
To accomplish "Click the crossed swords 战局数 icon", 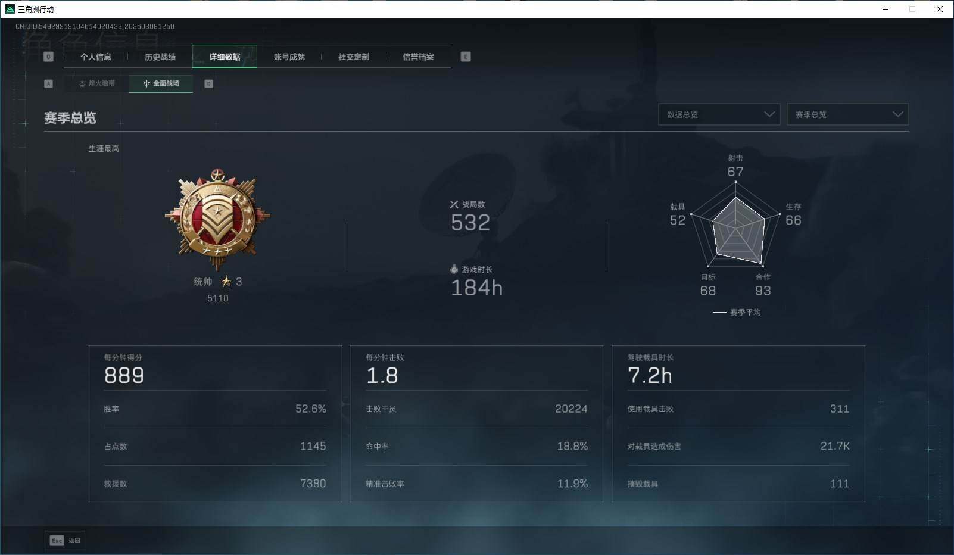I will tap(454, 204).
